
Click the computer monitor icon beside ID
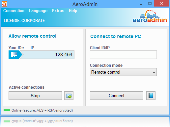tap(14, 55)
